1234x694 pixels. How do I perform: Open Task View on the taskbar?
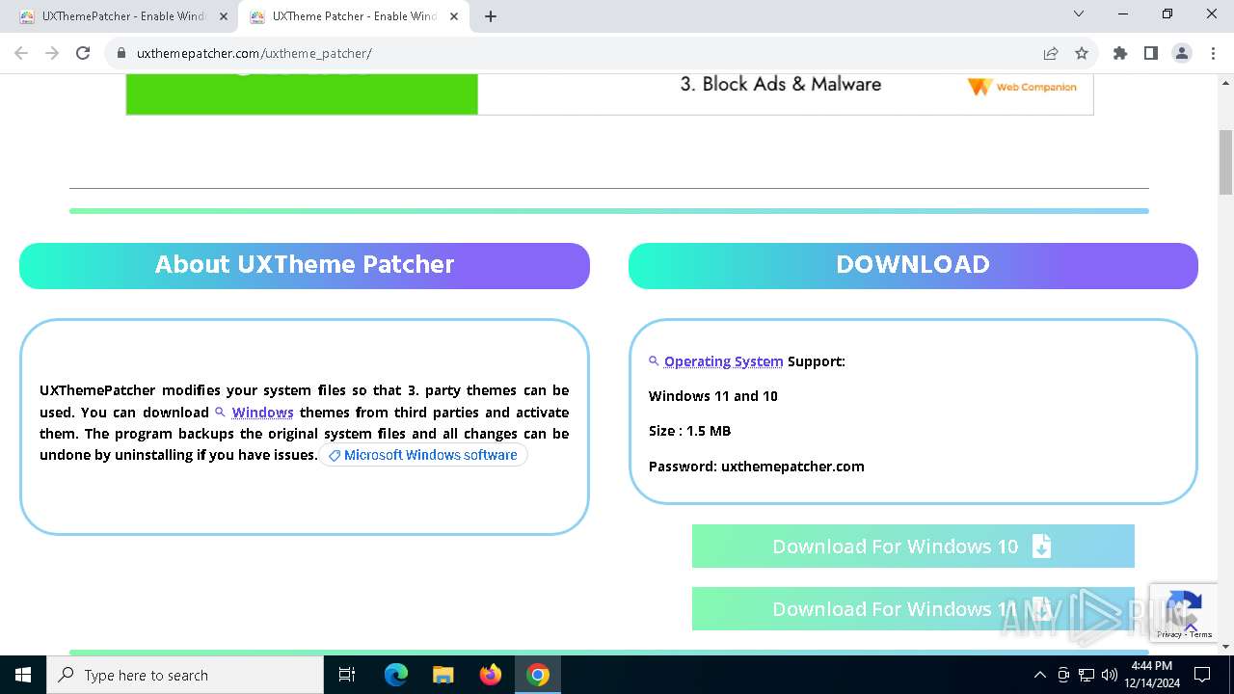click(x=347, y=675)
